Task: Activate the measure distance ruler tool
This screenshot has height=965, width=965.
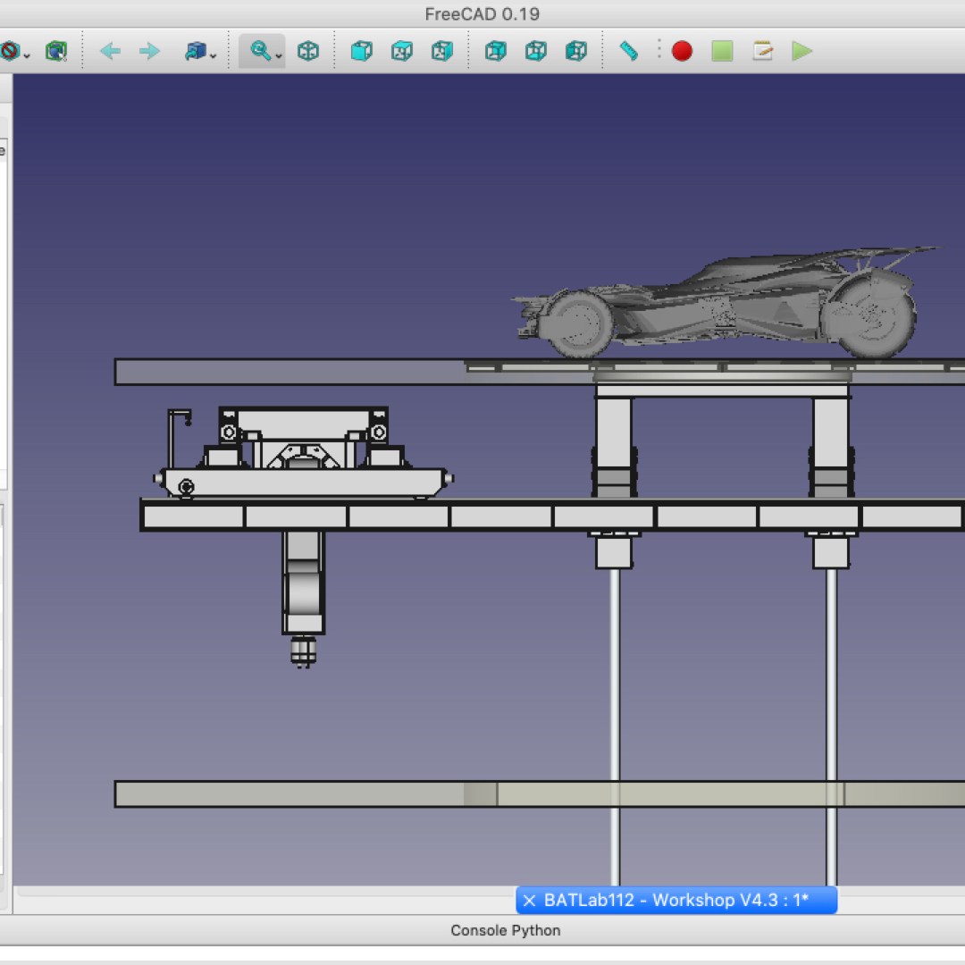Action: tap(629, 51)
